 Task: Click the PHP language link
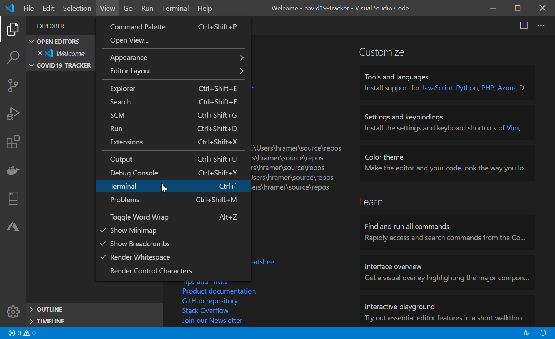pyautogui.click(x=487, y=88)
